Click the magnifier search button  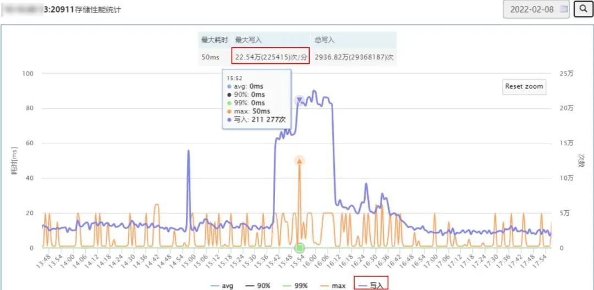tap(582, 9)
